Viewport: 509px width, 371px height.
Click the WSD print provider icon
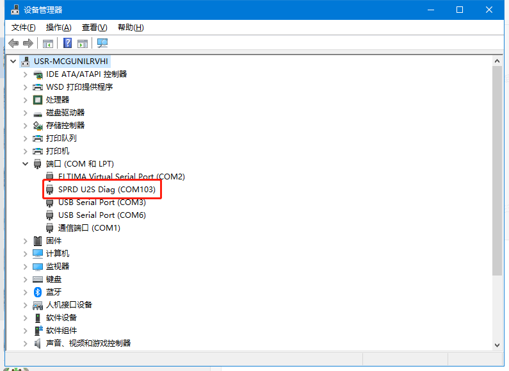tap(38, 87)
